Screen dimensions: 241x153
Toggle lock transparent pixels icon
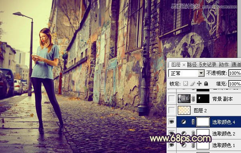(x=185, y=83)
